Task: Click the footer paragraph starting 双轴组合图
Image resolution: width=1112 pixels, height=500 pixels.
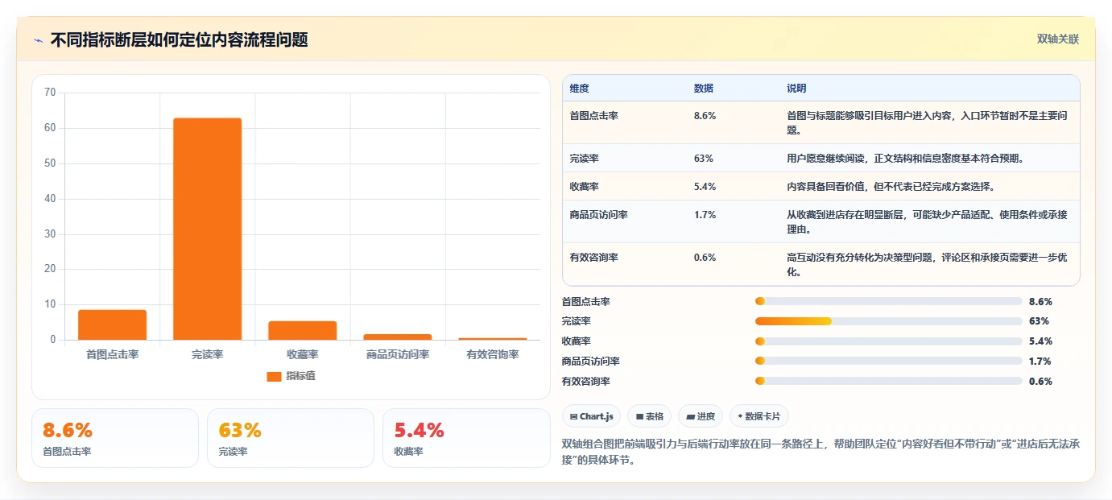Action: tap(820, 453)
